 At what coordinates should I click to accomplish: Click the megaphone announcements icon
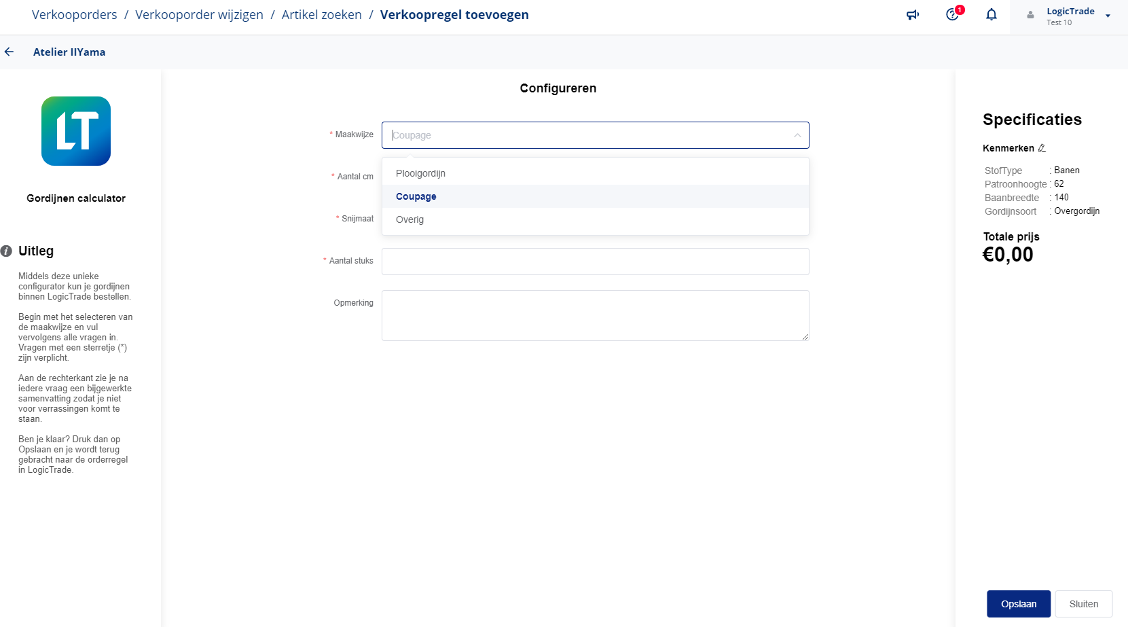pos(913,15)
